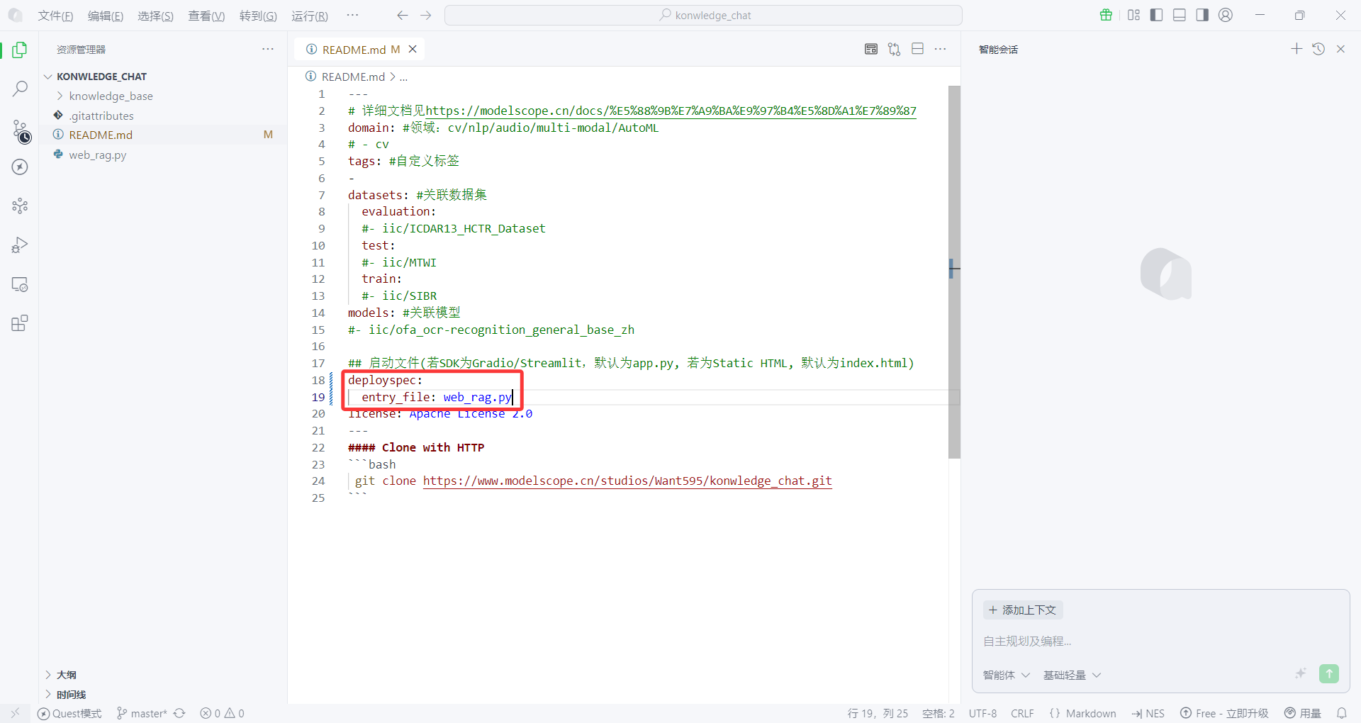Click the green send button in chat
Viewport: 1361px width, 723px height.
(x=1329, y=674)
